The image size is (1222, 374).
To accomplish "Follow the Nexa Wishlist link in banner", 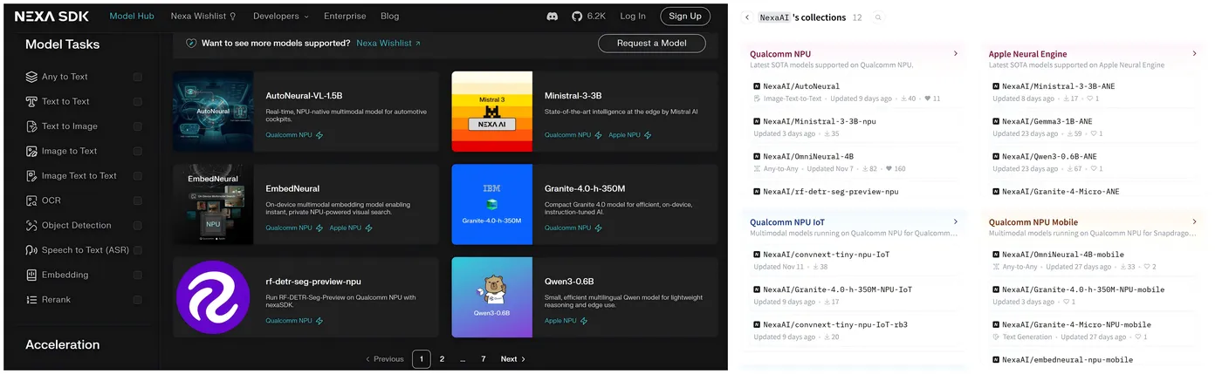I will 388,43.
